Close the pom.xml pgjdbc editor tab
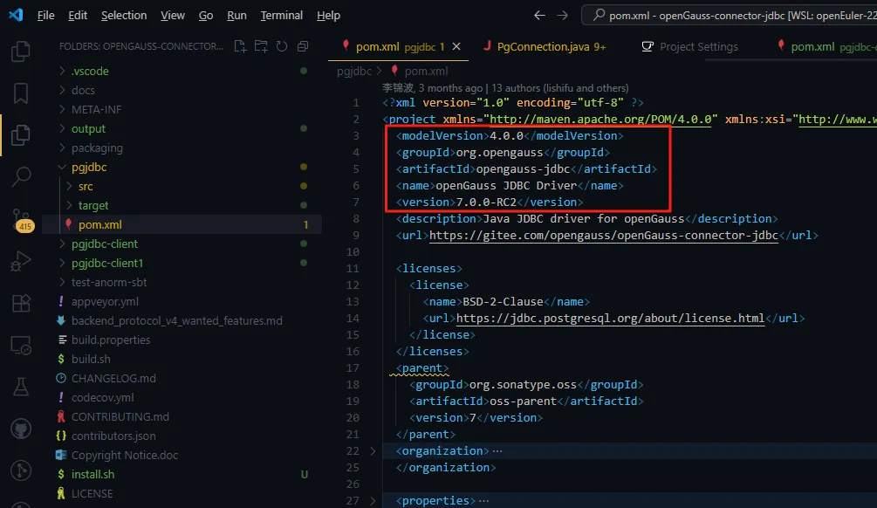This screenshot has height=508, width=877. tap(456, 46)
